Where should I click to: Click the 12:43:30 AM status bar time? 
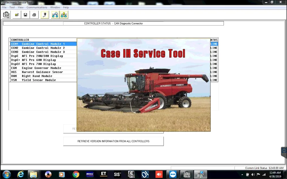tap(276, 168)
